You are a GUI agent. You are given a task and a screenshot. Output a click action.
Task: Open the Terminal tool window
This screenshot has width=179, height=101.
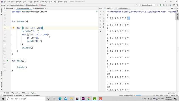coord(26,93)
